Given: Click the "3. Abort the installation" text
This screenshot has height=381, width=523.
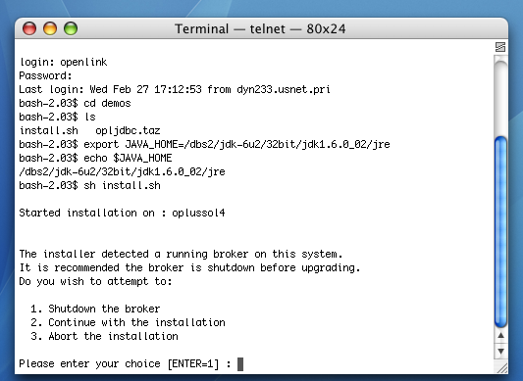Looking at the screenshot, I should [x=104, y=336].
